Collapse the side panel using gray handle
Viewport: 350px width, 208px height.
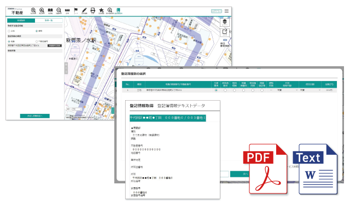point(66,68)
